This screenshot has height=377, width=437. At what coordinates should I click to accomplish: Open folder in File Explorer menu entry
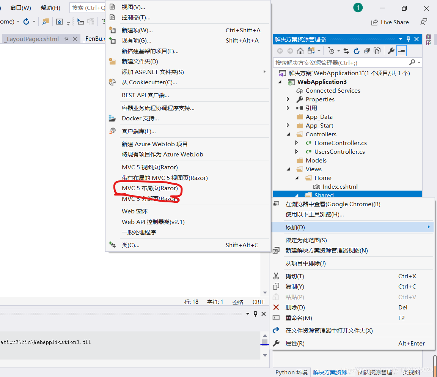[352, 330]
